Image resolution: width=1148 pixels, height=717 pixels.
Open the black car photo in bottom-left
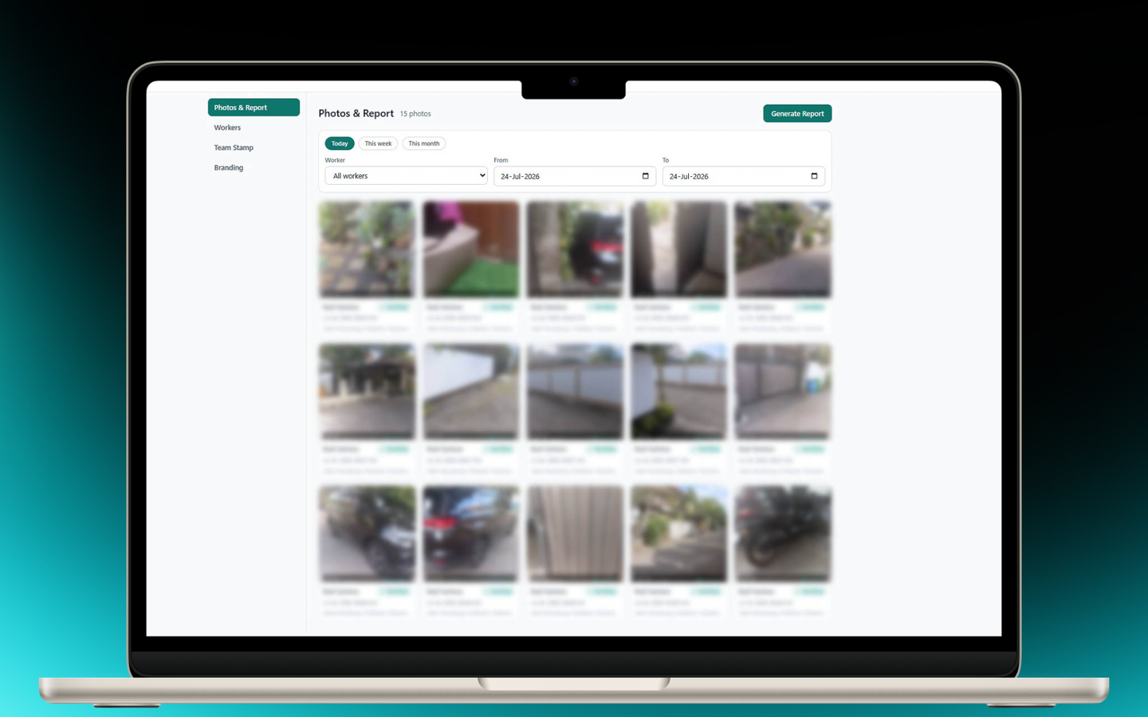coord(368,534)
